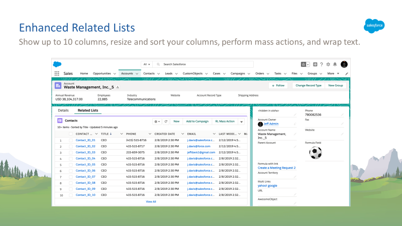The width and height of the screenshot is (402, 226).
Task: Click the Search Salesforce input field
Action: click(203, 64)
